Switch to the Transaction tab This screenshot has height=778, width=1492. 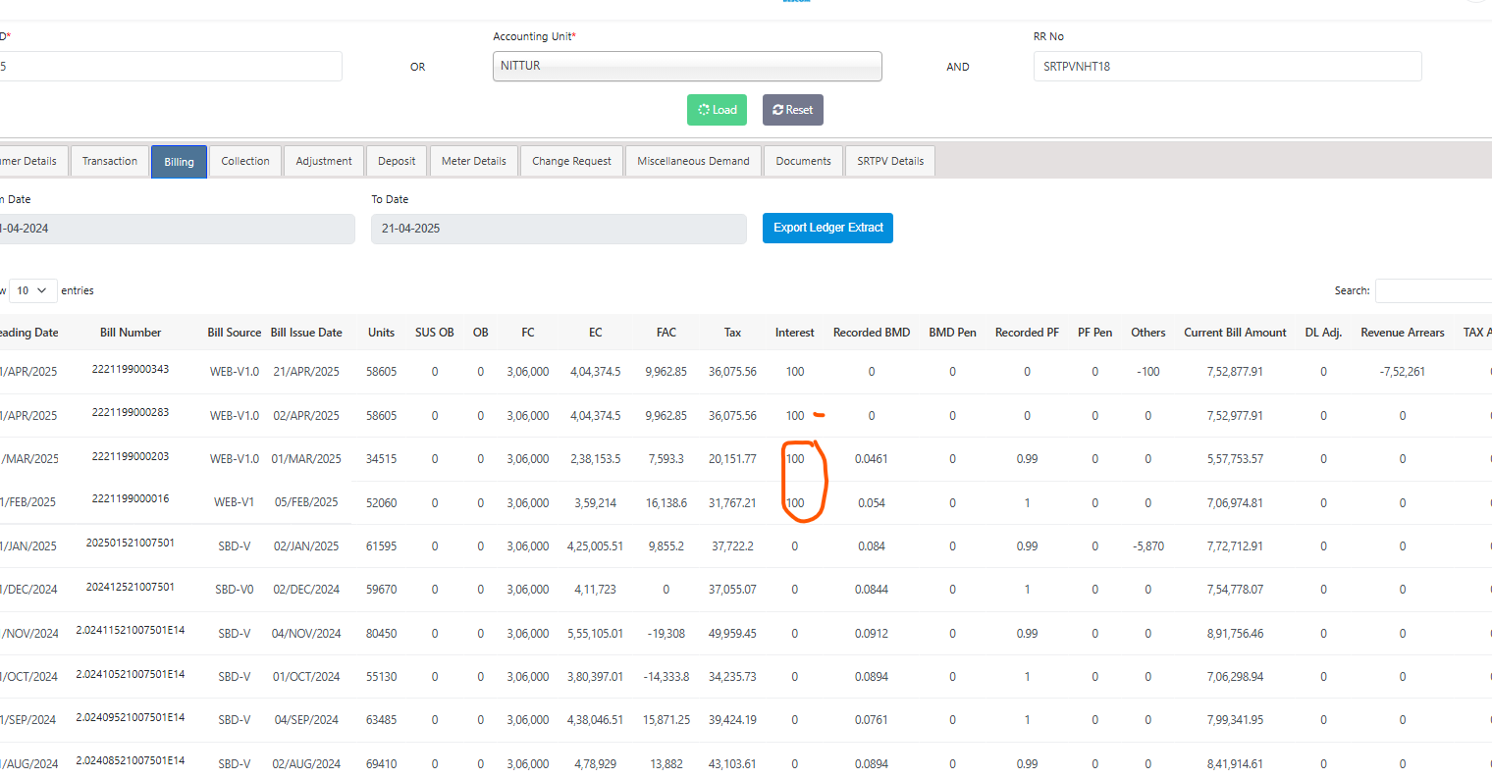pyautogui.click(x=110, y=161)
